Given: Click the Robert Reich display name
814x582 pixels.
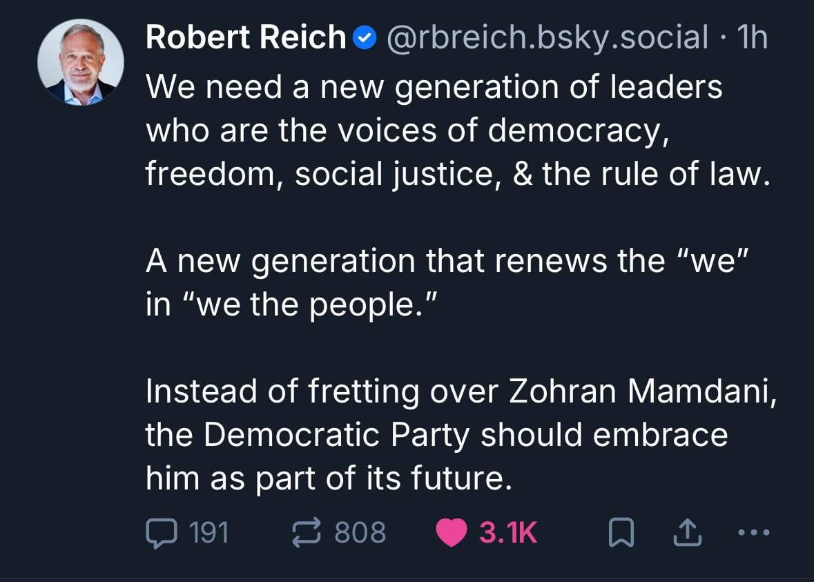Looking at the screenshot, I should [x=245, y=37].
